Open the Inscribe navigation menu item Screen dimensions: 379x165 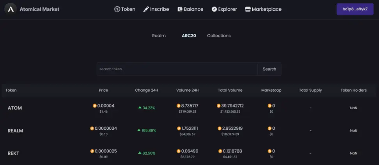click(x=156, y=9)
